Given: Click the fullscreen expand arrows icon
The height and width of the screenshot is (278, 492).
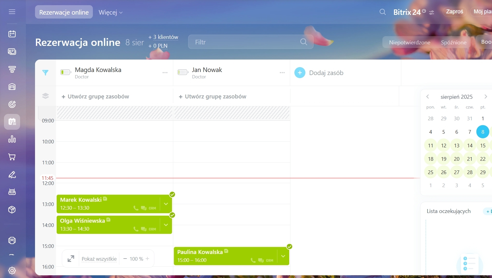Looking at the screenshot, I should point(71,259).
